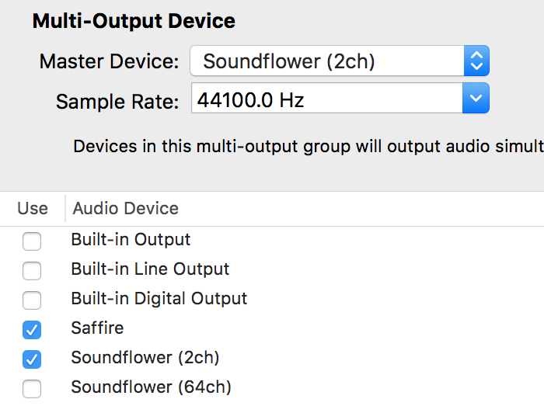
Task: Enable the Built-in Output checkbox
Action: click(32, 241)
